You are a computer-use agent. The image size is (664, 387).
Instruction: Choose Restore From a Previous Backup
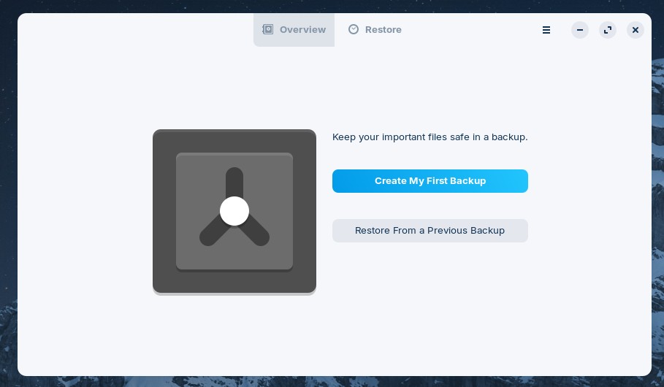[430, 231]
